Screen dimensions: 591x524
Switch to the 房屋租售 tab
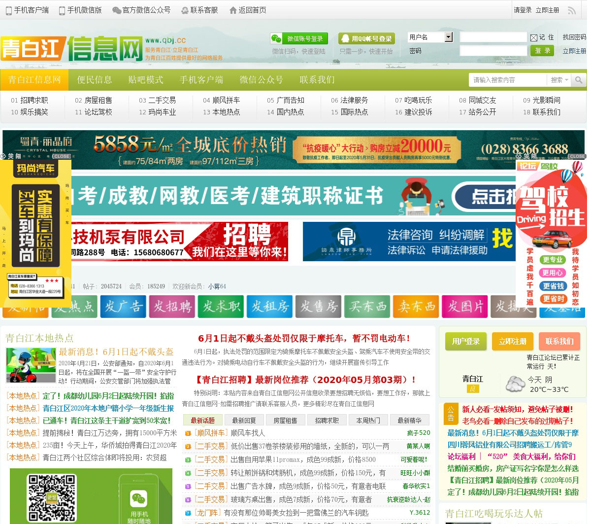coord(285,420)
